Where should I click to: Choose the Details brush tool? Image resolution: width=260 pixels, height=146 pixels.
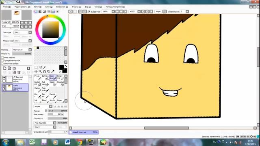pos(53,96)
